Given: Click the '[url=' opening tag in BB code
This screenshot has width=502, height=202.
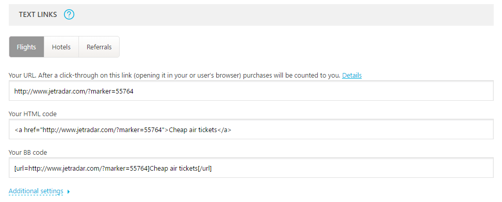Looking at the screenshot, I should pos(22,169).
